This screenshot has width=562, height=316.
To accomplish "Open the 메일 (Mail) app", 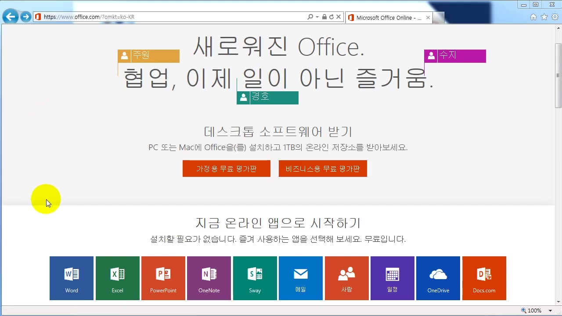I will 300,278.
